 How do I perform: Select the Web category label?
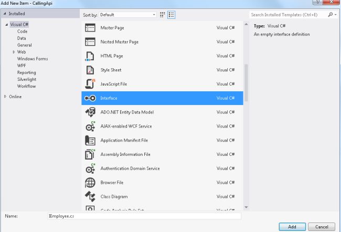tap(22, 52)
